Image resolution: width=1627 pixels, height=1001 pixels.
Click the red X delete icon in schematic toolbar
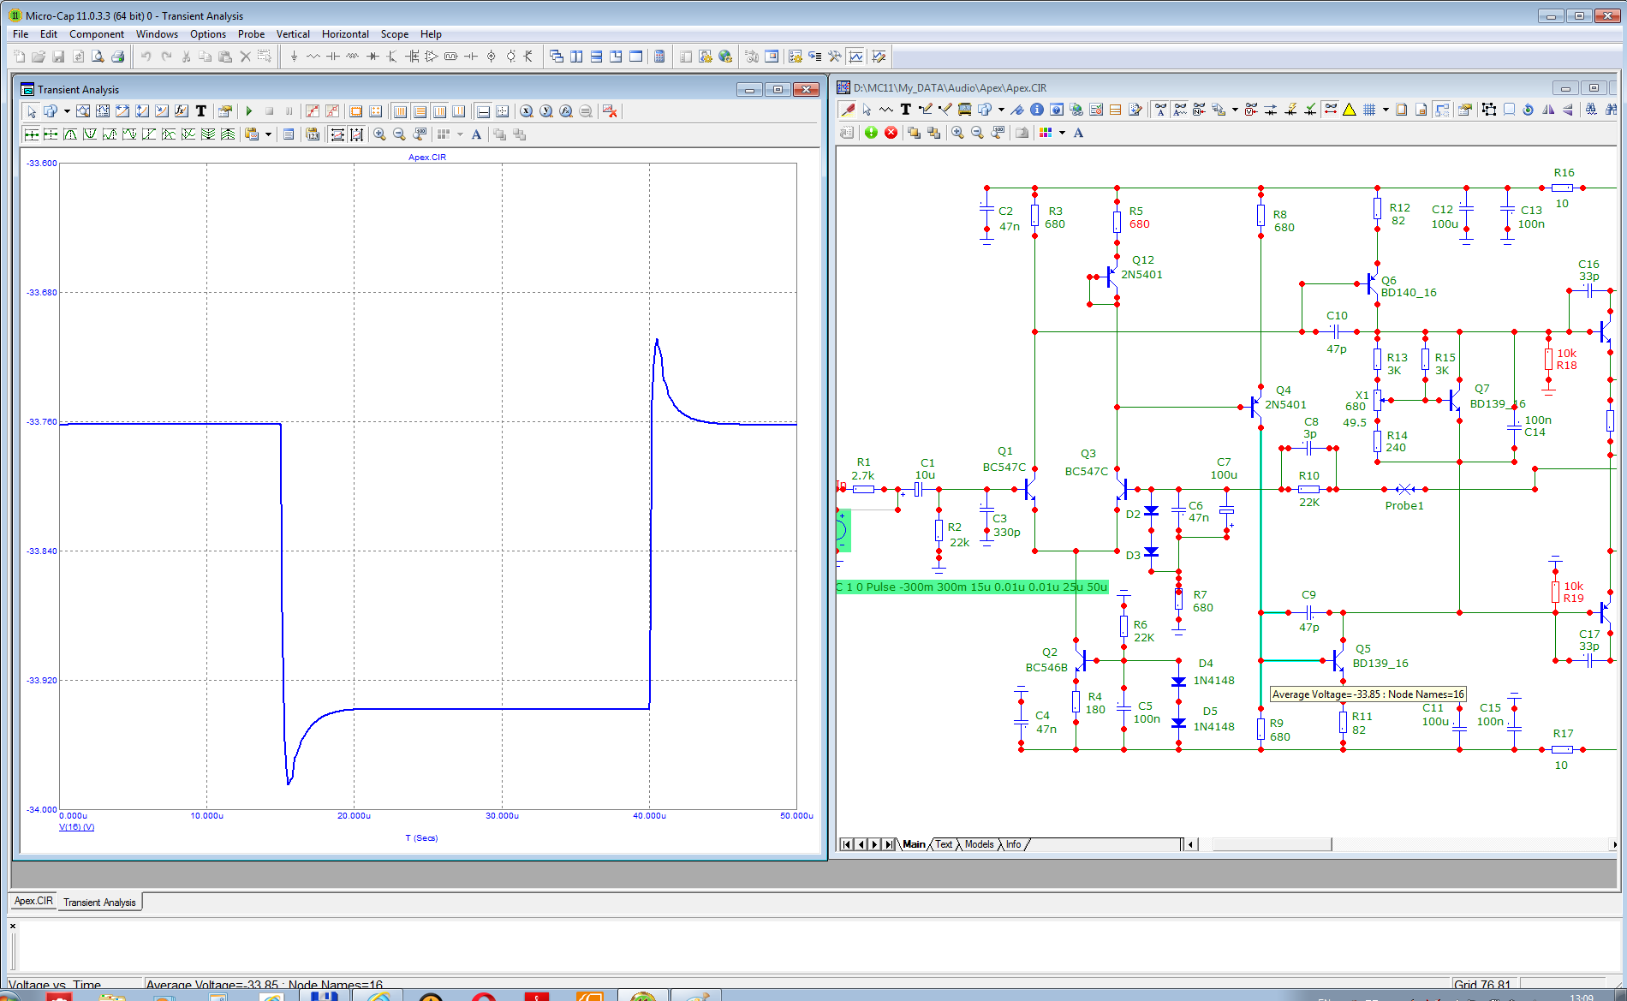(891, 133)
